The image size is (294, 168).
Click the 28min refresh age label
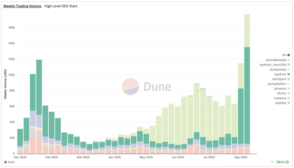281,162
